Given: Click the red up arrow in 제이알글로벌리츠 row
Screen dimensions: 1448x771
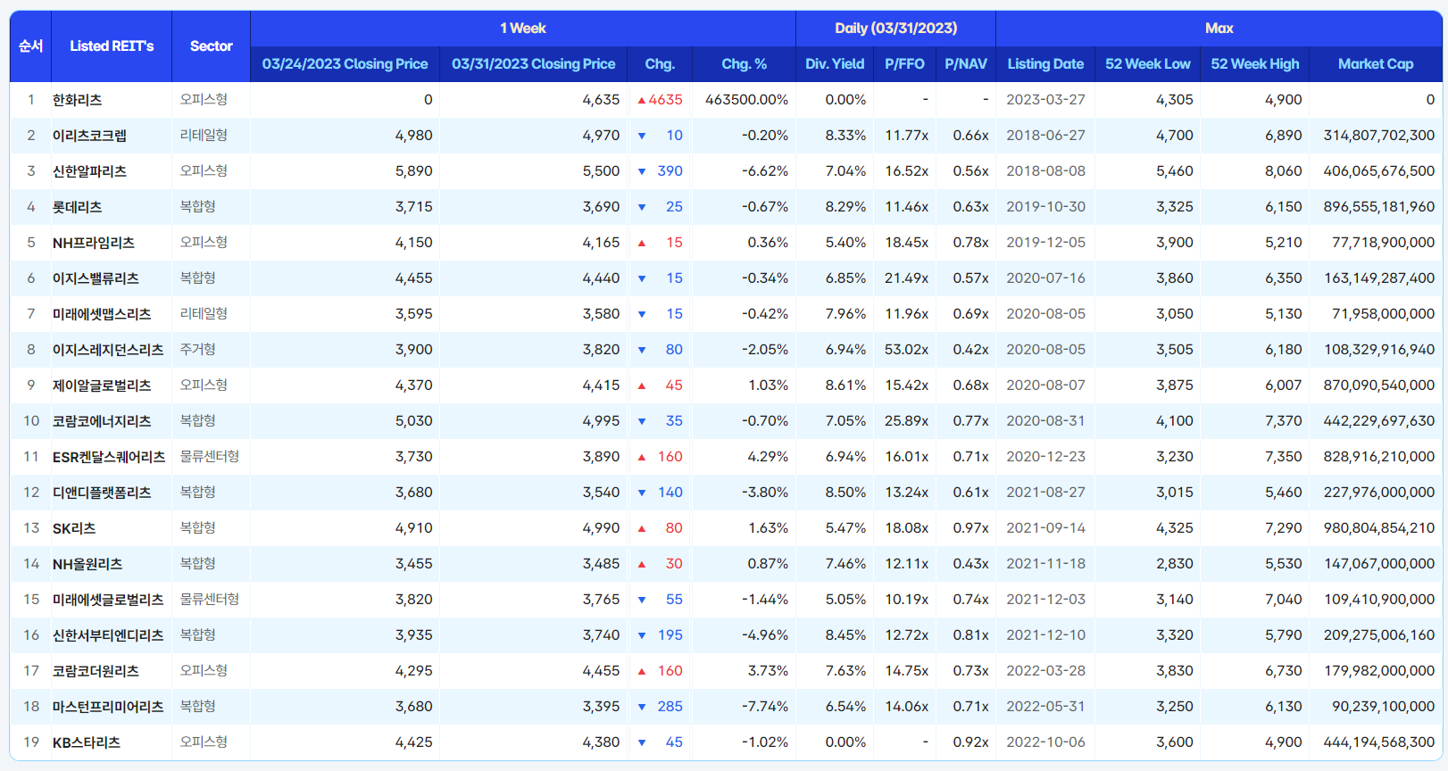Looking at the screenshot, I should point(642,385).
